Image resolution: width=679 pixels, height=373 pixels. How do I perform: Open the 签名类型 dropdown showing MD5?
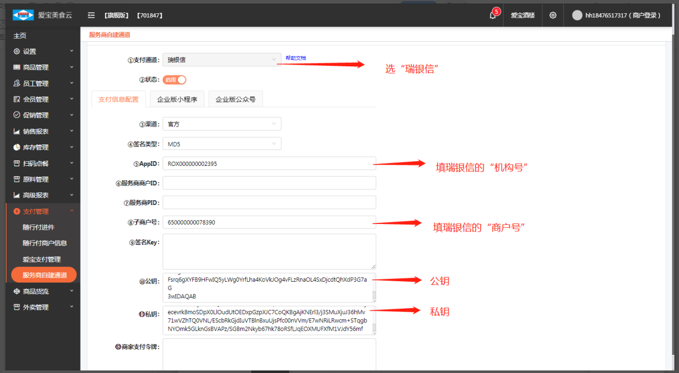(222, 144)
